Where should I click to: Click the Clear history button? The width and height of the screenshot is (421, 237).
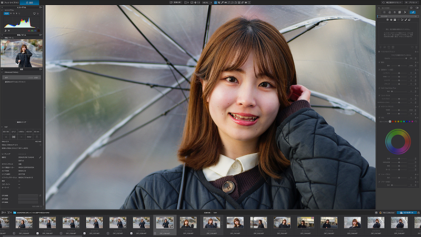22,122
